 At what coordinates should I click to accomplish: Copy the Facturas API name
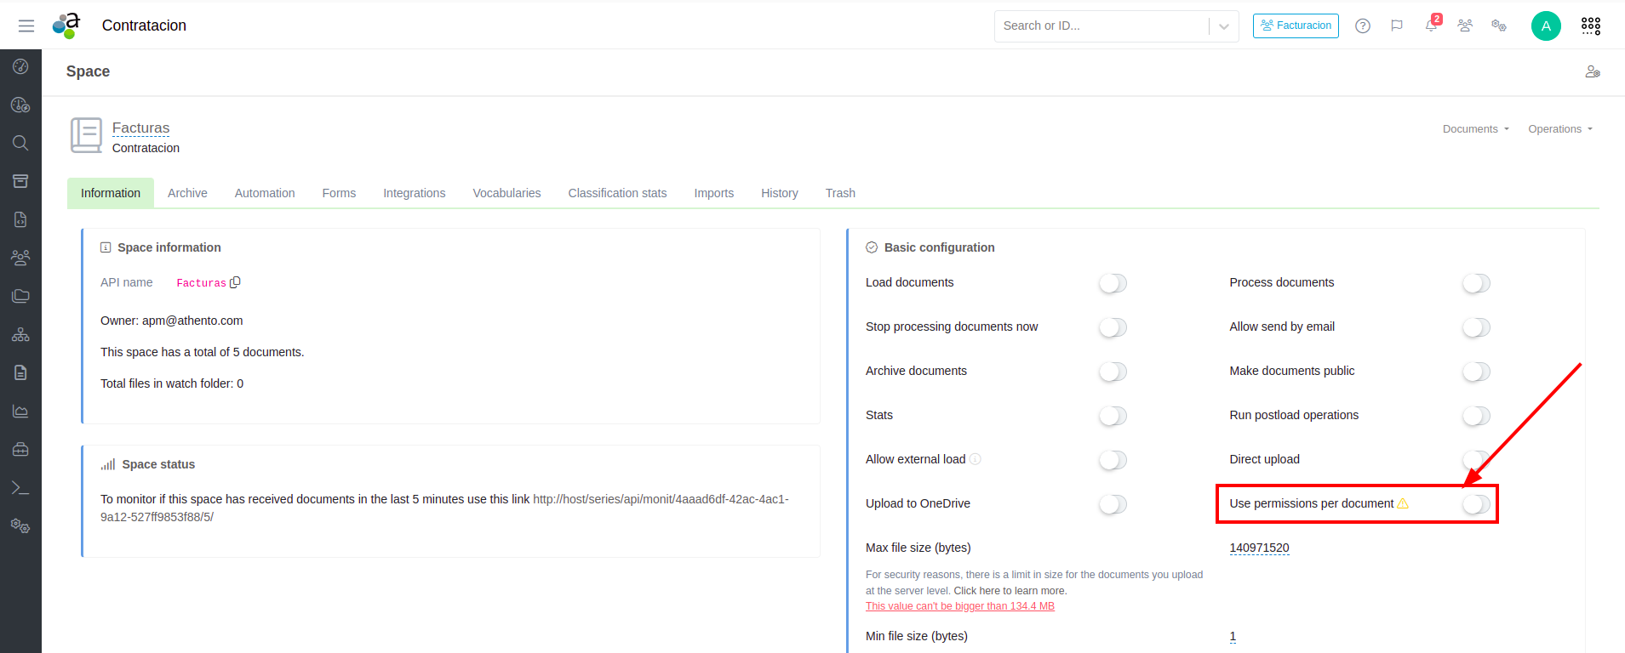click(x=236, y=282)
